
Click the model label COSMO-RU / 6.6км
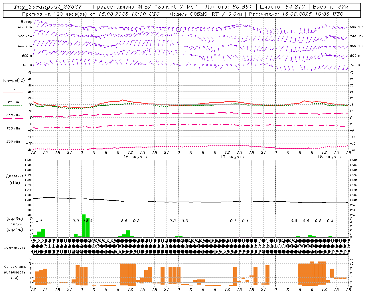pos(216,14)
